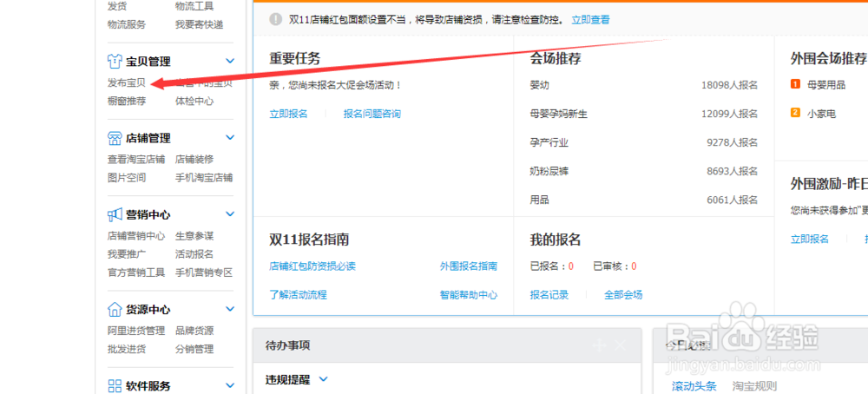Image resolution: width=868 pixels, height=394 pixels.
Task: Click the 18098人报名 count
Action: [x=730, y=85]
